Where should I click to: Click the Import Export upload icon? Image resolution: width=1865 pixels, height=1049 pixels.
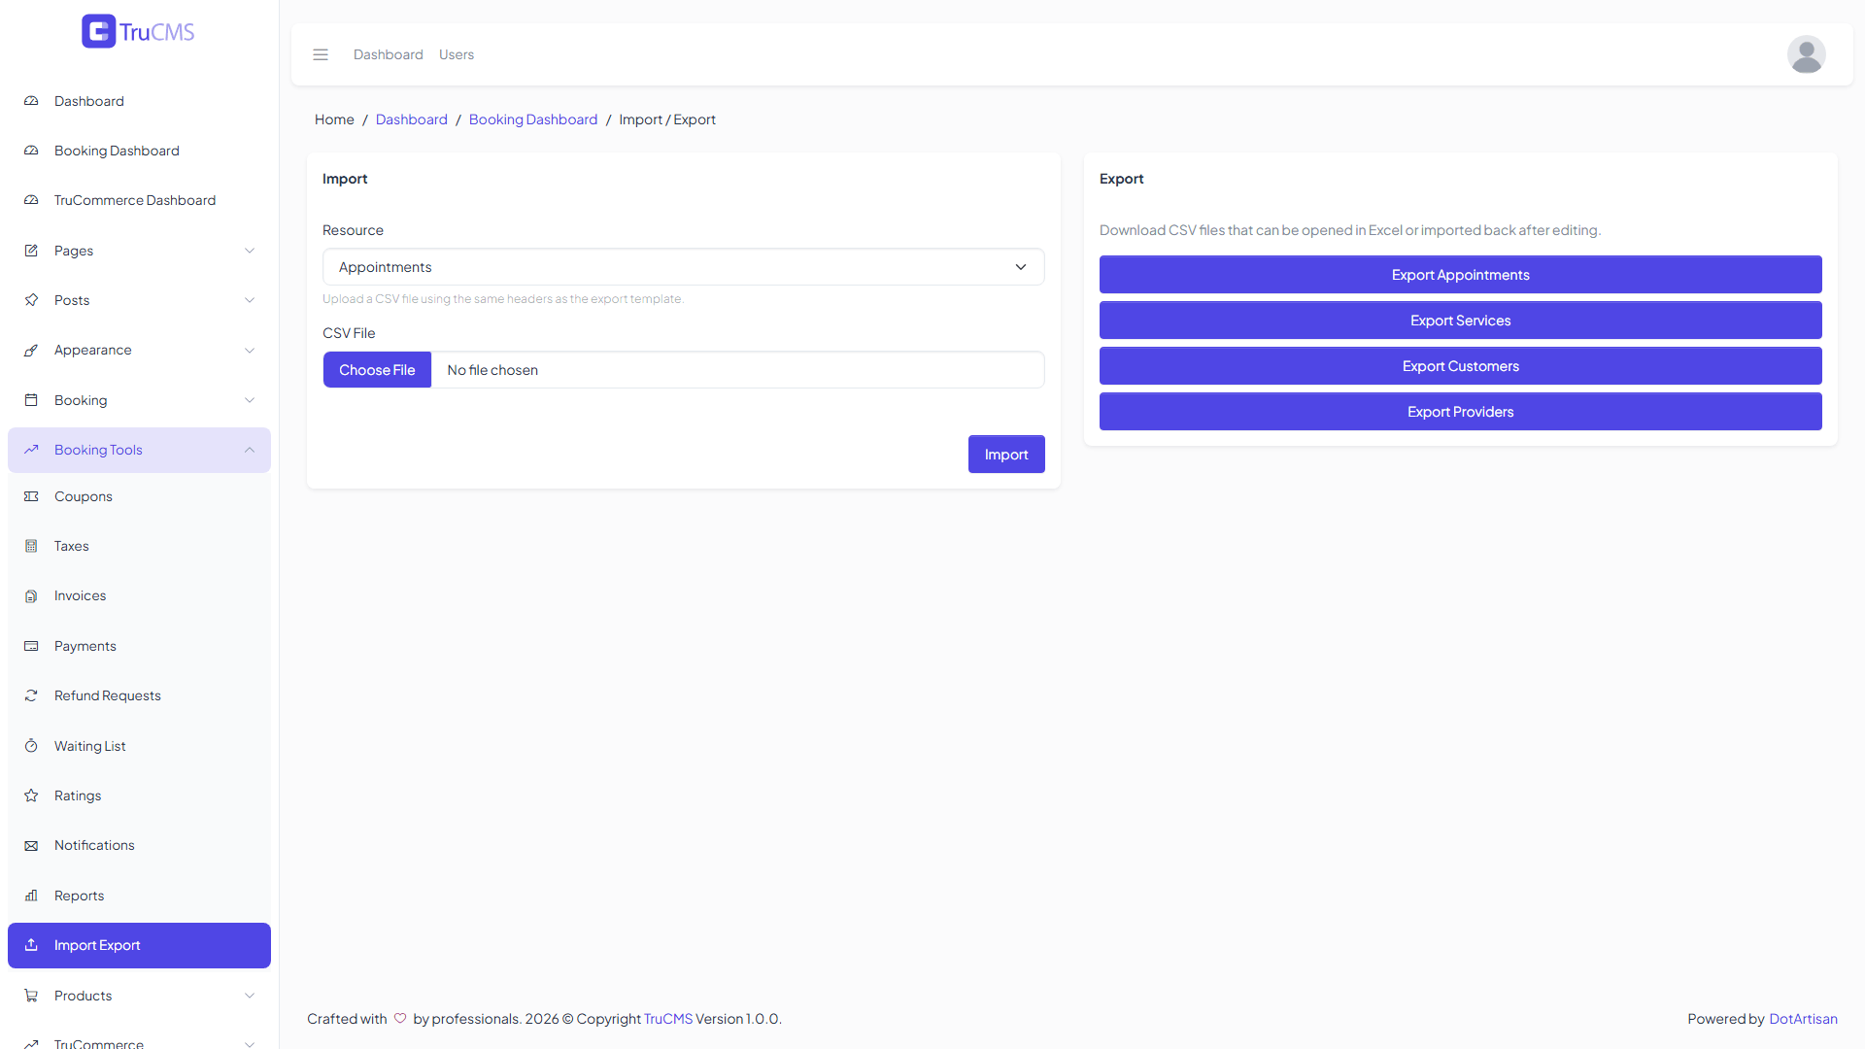(x=31, y=945)
